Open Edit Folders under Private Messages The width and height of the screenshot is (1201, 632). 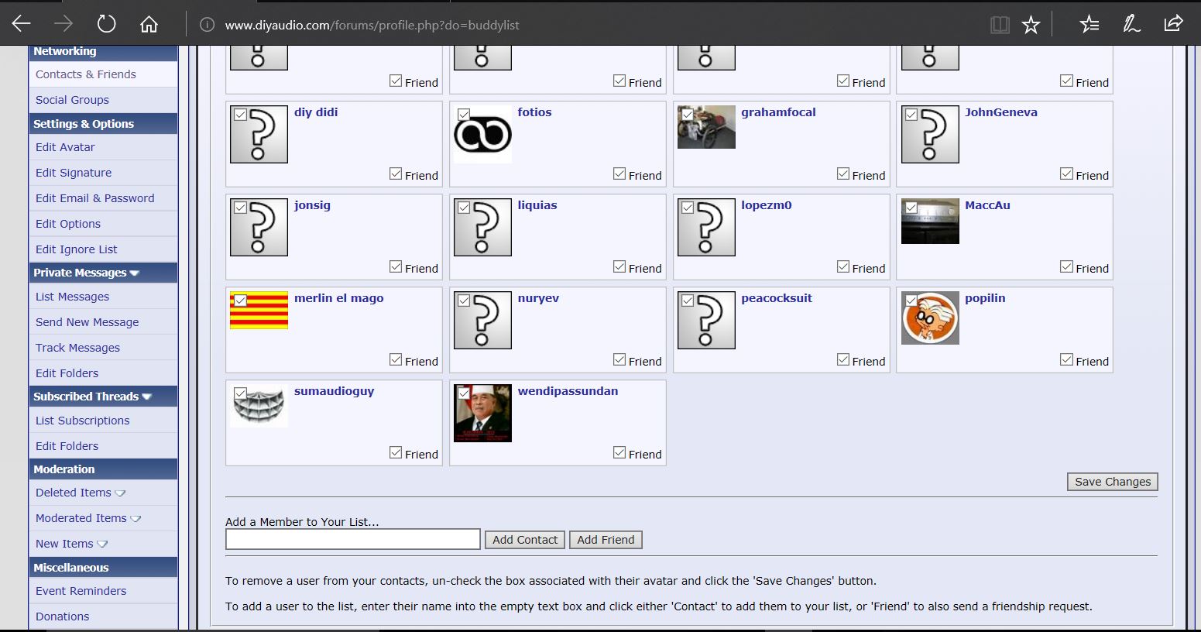tap(67, 373)
